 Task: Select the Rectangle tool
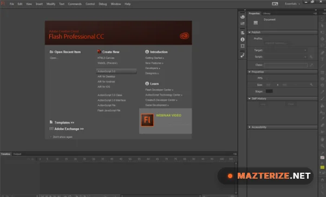(x=322, y=72)
